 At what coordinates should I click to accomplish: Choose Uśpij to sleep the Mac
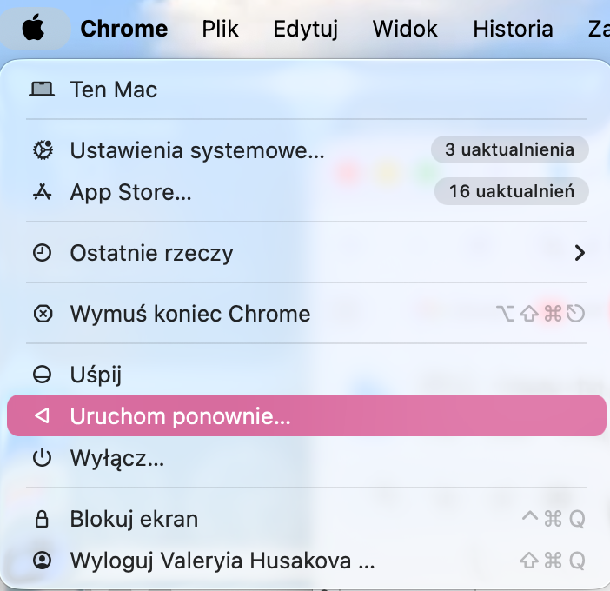coord(307,375)
